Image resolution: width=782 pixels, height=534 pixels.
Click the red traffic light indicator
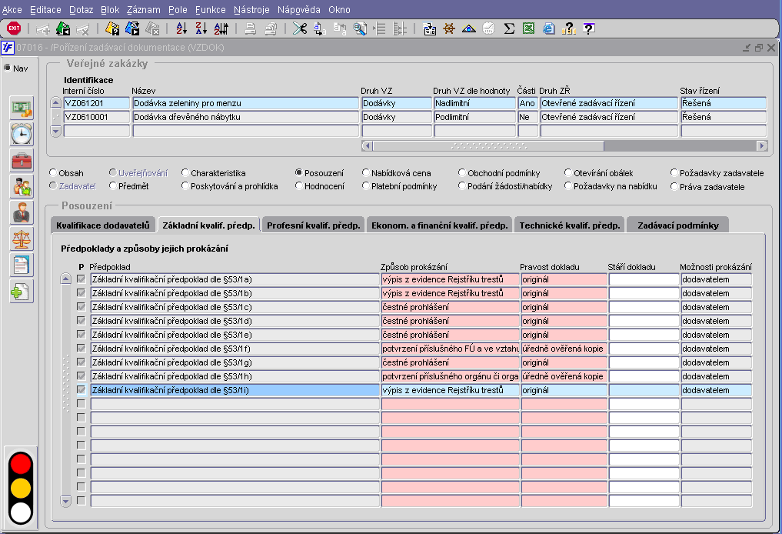point(22,464)
